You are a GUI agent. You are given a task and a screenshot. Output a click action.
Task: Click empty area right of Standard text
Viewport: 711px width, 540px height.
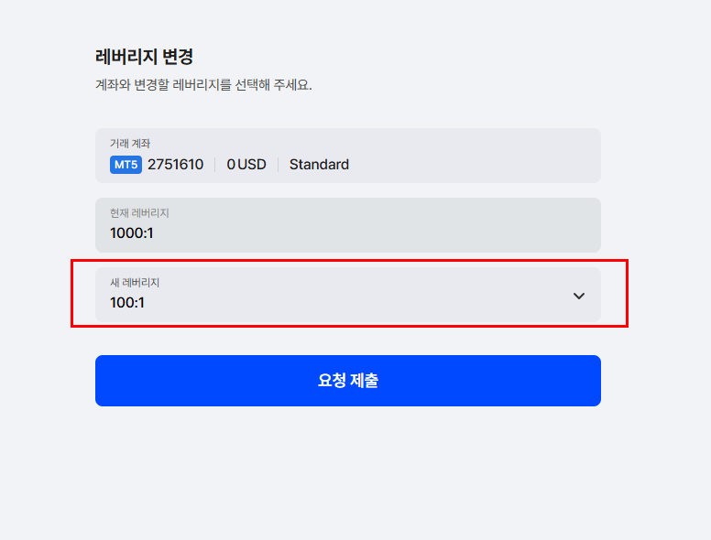pos(472,165)
